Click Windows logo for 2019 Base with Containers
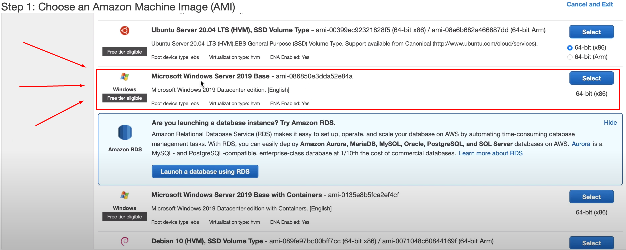This screenshot has width=626, height=250. click(x=125, y=195)
